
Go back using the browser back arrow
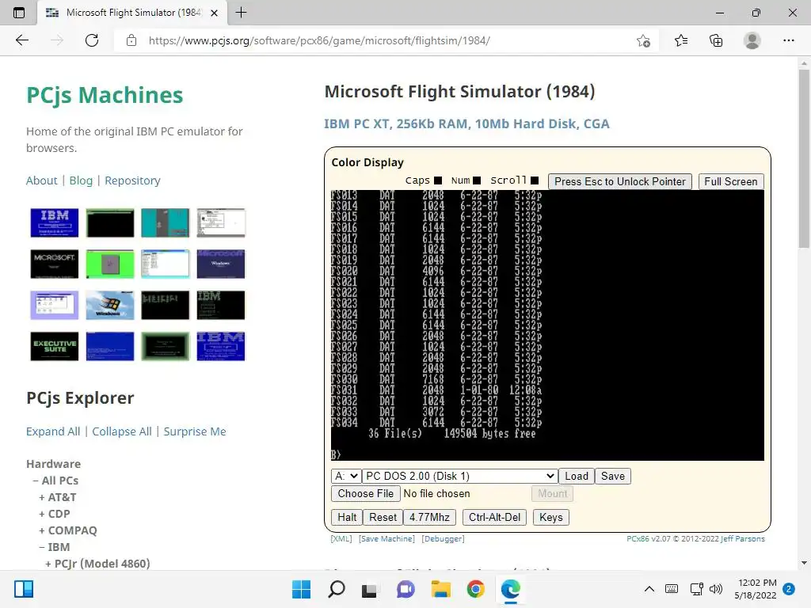(x=21, y=40)
